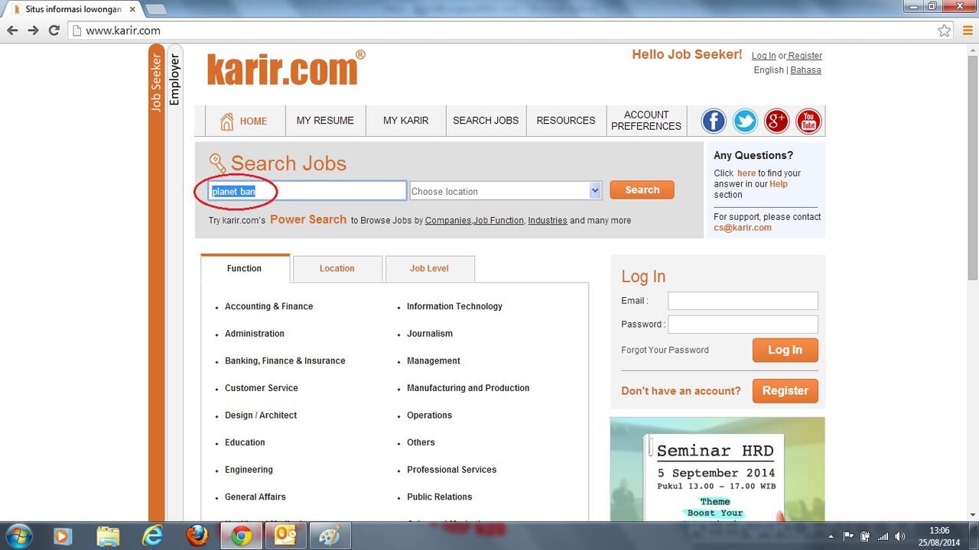This screenshot has height=550, width=979.
Task: Click the Password input field
Action: click(x=743, y=325)
